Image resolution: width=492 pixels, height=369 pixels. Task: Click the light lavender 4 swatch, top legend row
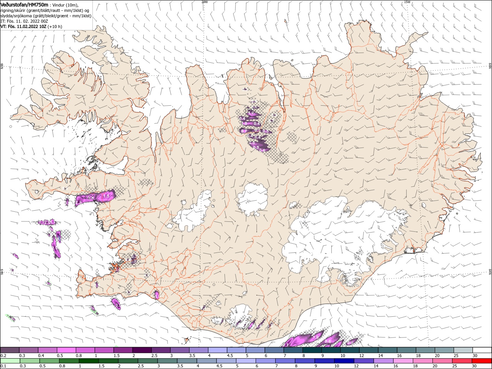[217, 350]
